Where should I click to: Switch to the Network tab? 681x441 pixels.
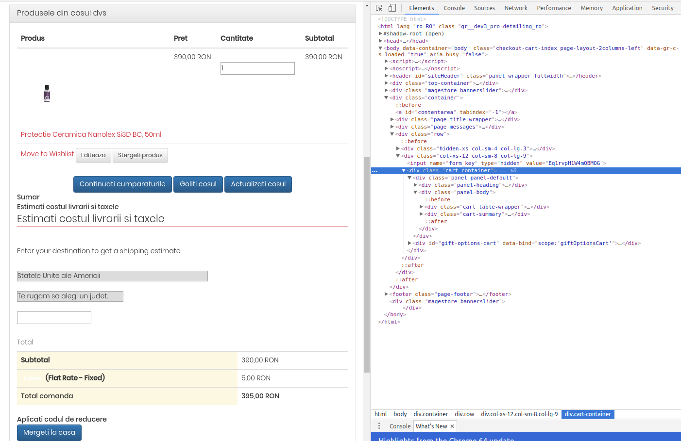tap(516, 8)
